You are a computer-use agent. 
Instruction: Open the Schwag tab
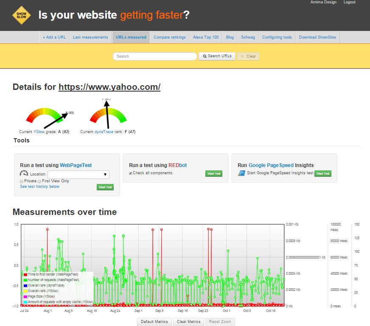coord(248,37)
